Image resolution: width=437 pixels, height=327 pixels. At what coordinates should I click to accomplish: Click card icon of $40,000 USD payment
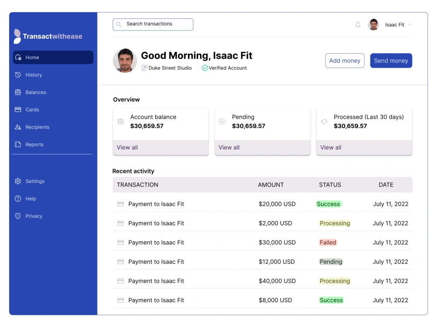tap(121, 281)
